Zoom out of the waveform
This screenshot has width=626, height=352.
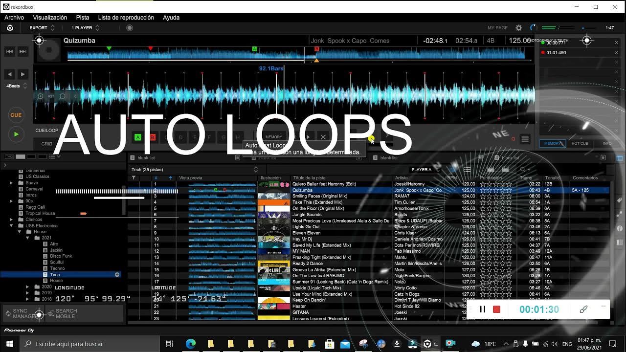tap(62, 96)
